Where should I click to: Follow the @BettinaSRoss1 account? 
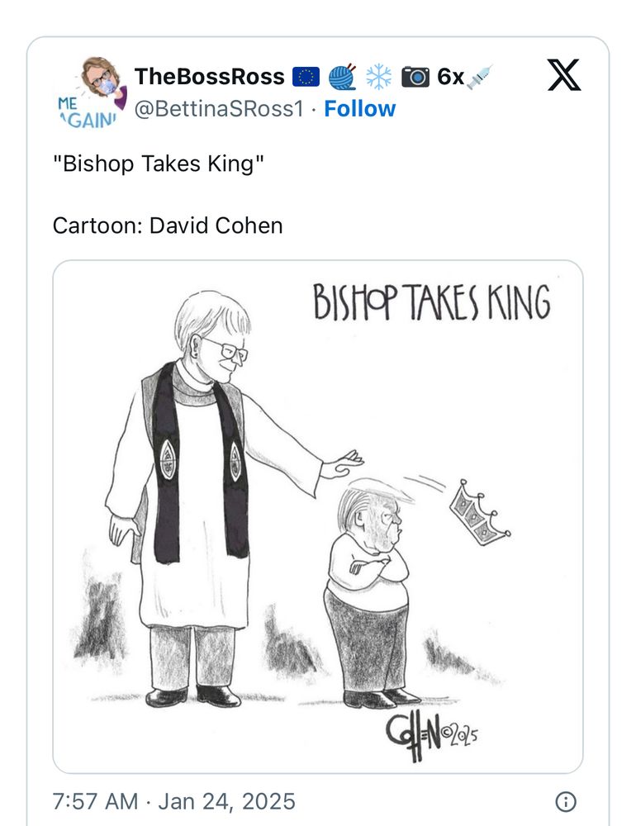[x=359, y=108]
